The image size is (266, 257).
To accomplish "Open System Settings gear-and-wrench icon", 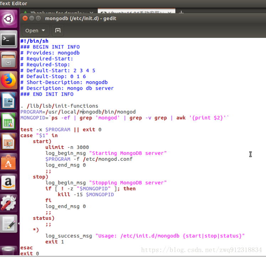I will pyautogui.click(x=9, y=203).
